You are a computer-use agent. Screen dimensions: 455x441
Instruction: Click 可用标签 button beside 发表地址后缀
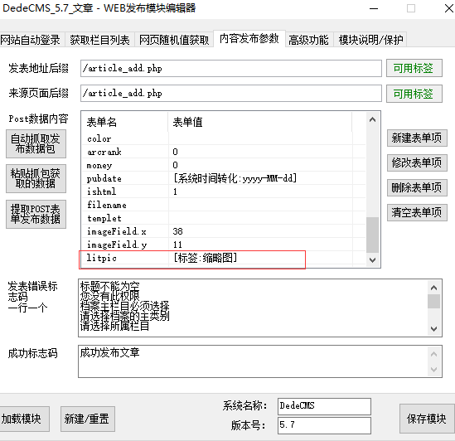(x=414, y=68)
